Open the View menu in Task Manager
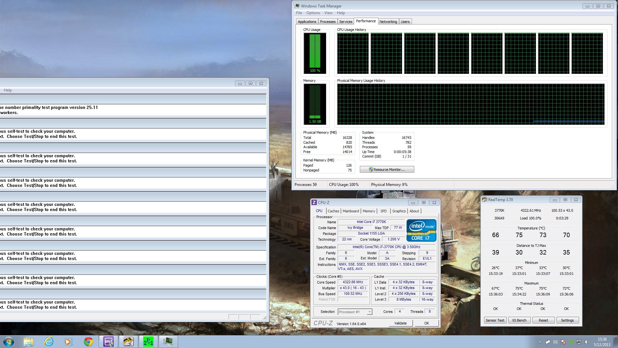Image resolution: width=618 pixels, height=348 pixels. 328,13
